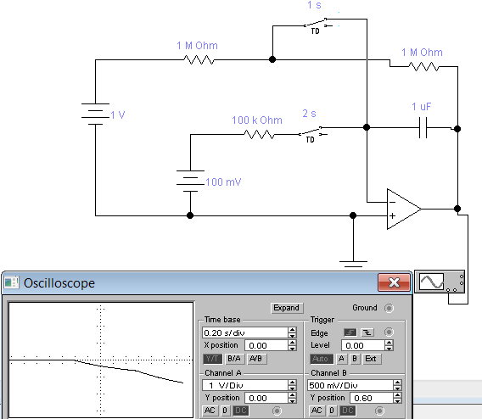Set trigger source to A

341,359
